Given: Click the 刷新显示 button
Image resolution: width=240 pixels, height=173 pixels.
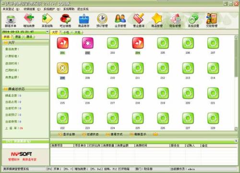Looking at the screenshot, I should coord(138,134).
